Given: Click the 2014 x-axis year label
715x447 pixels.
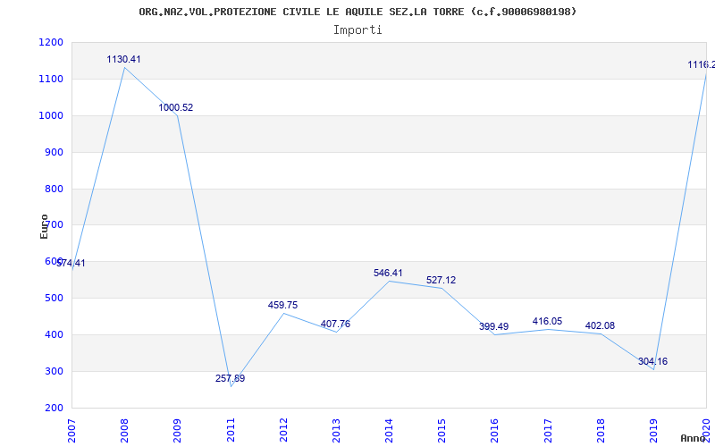Looking at the screenshot, I should [389, 431].
